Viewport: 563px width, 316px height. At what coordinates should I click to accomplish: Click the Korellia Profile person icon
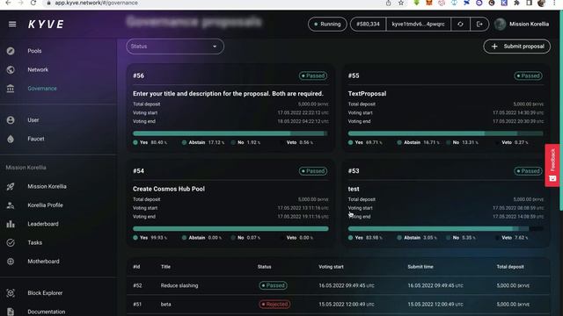[x=11, y=205]
